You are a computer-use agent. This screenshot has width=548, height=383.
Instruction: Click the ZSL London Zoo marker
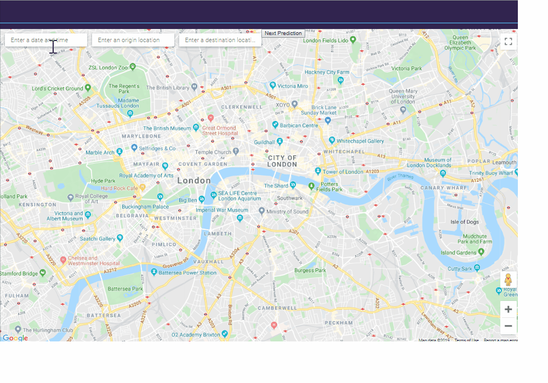coord(133,66)
